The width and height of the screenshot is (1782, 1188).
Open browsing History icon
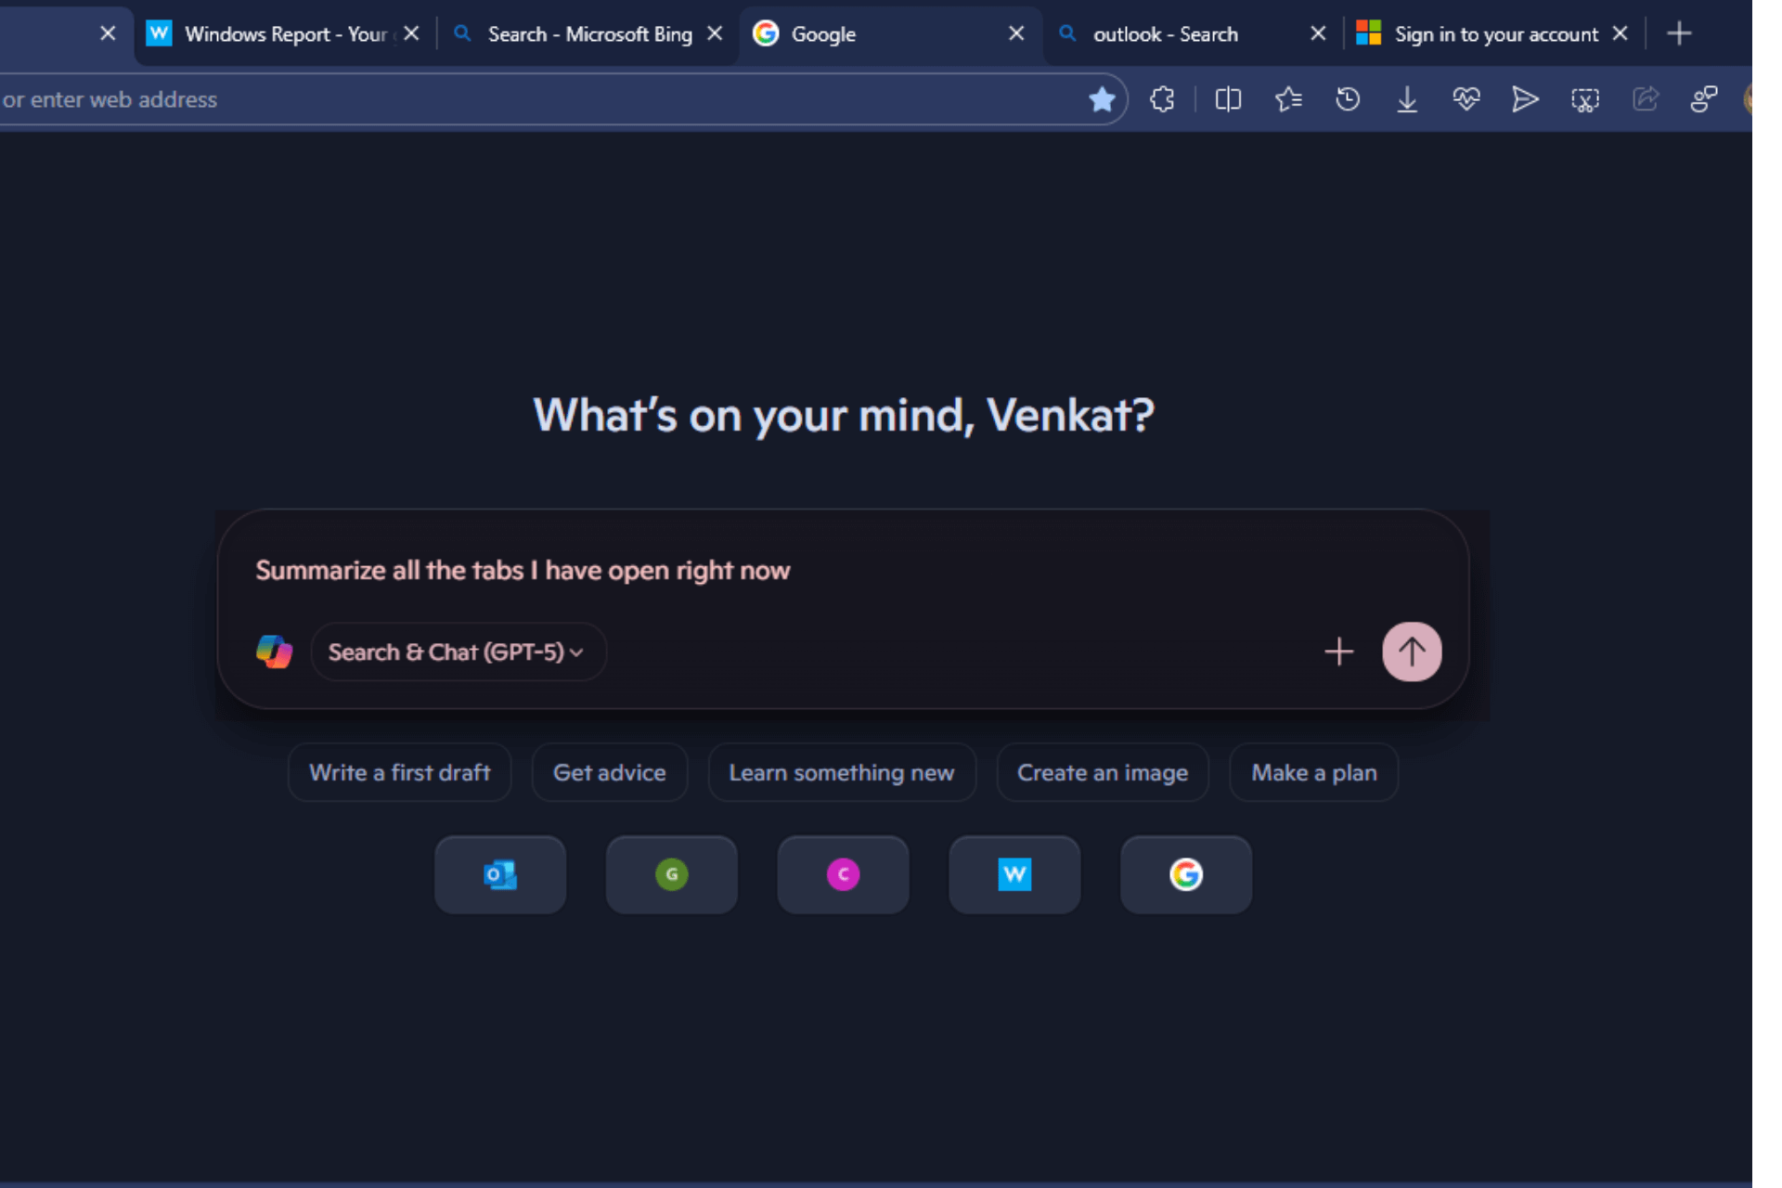click(x=1349, y=99)
